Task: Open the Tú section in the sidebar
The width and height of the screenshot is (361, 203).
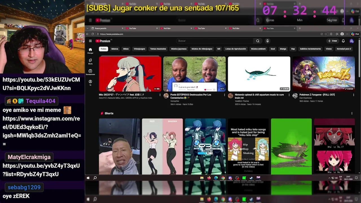Action: [x=90, y=83]
